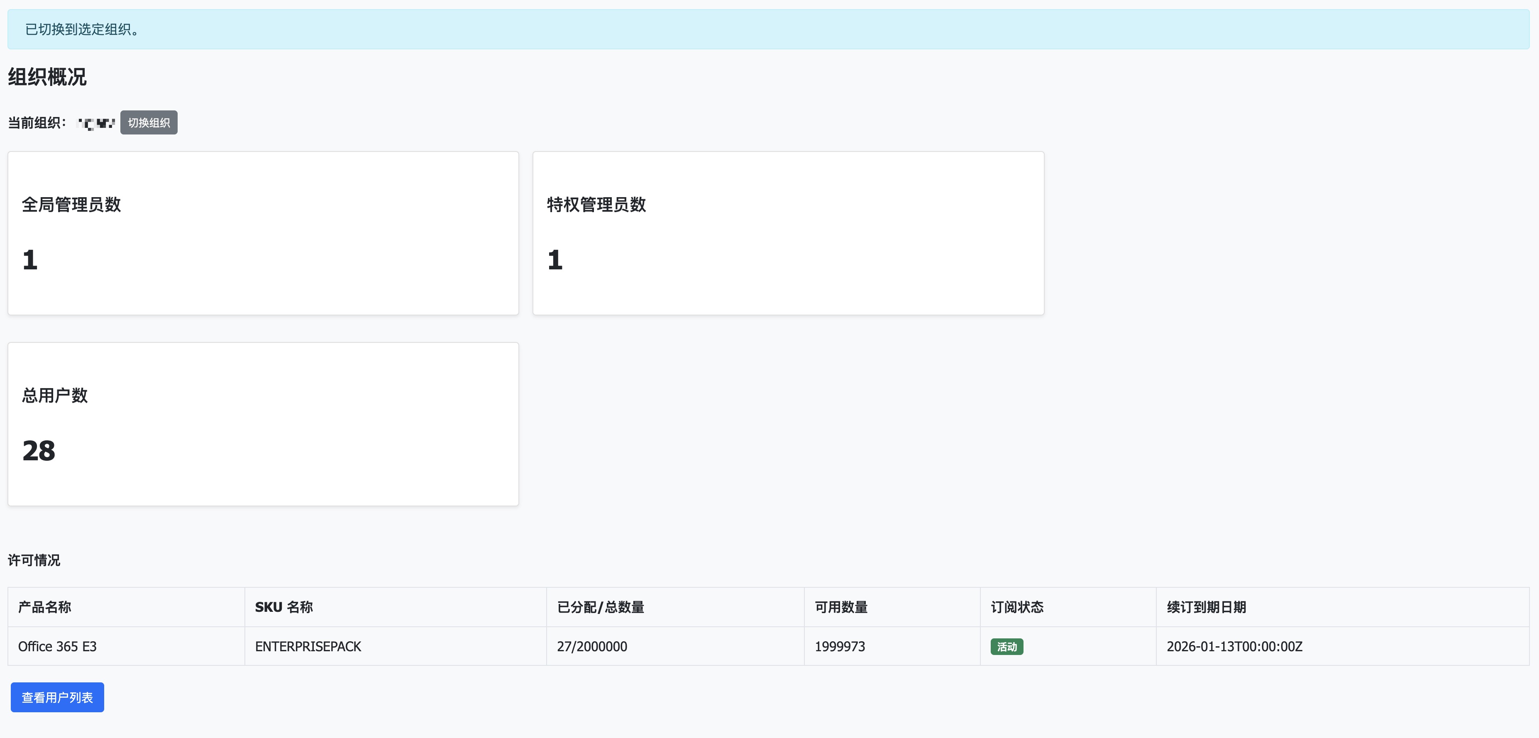
Task: Click the 活动 status badge
Action: (x=1006, y=647)
